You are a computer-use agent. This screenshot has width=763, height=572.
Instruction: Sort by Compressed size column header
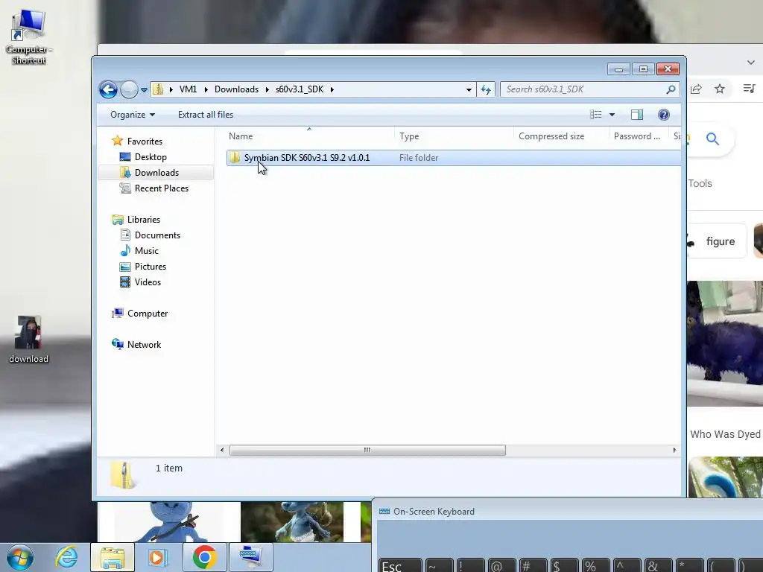(x=561, y=136)
